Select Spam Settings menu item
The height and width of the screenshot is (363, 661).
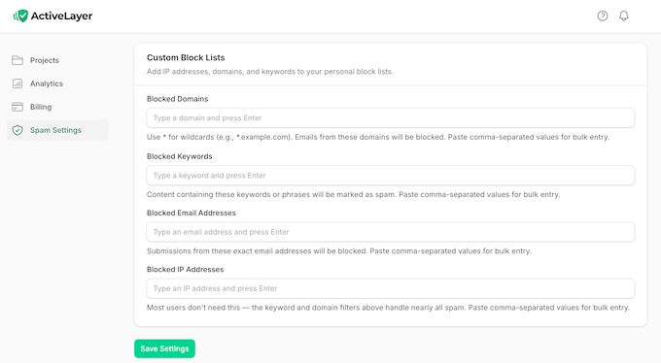click(57, 130)
